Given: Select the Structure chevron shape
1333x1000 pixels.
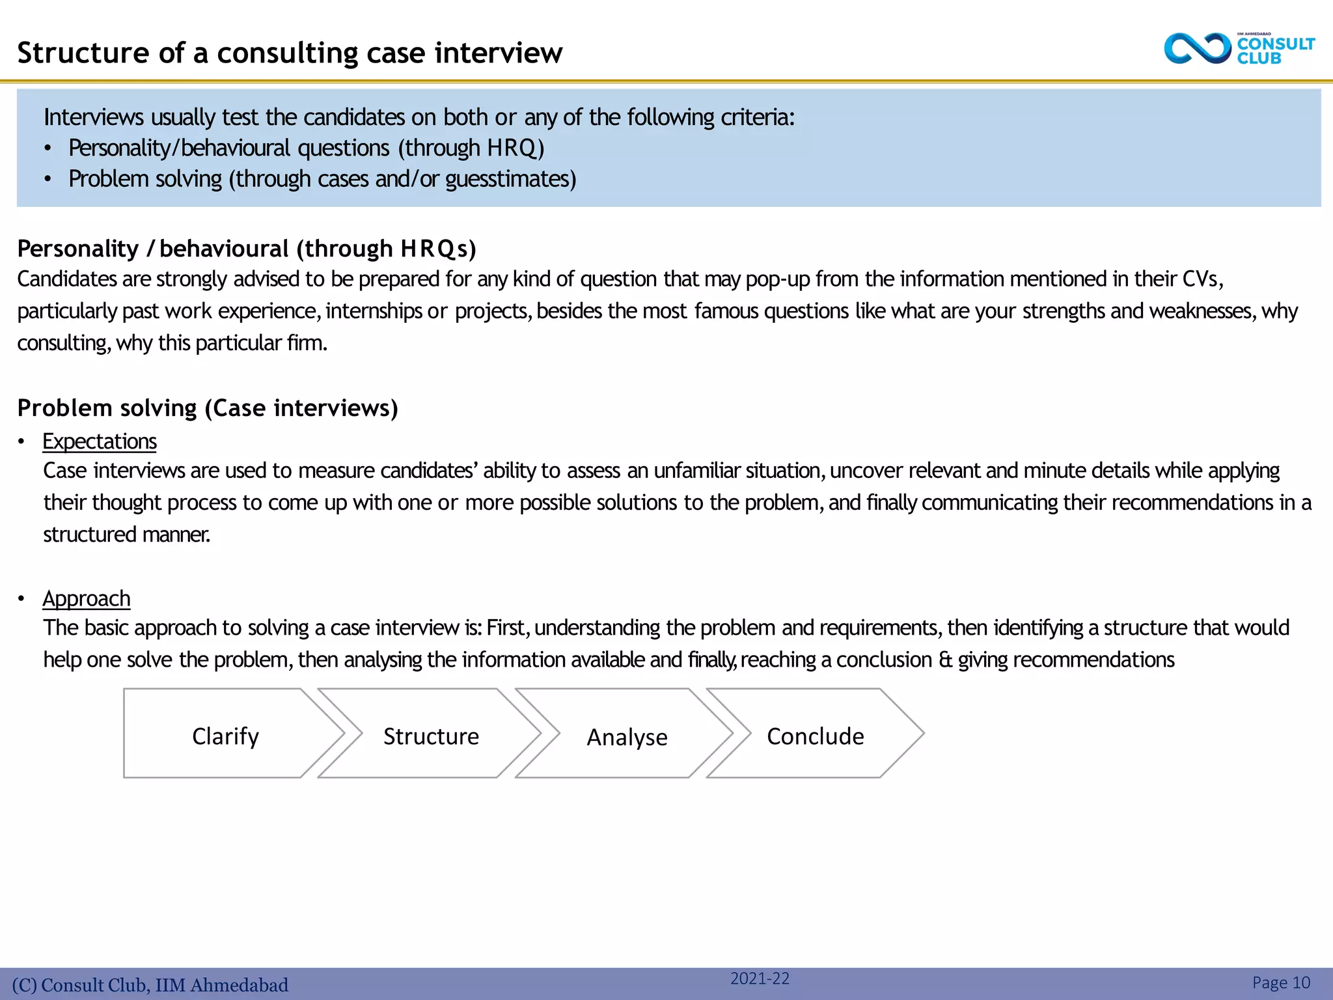Looking at the screenshot, I should click(431, 736).
